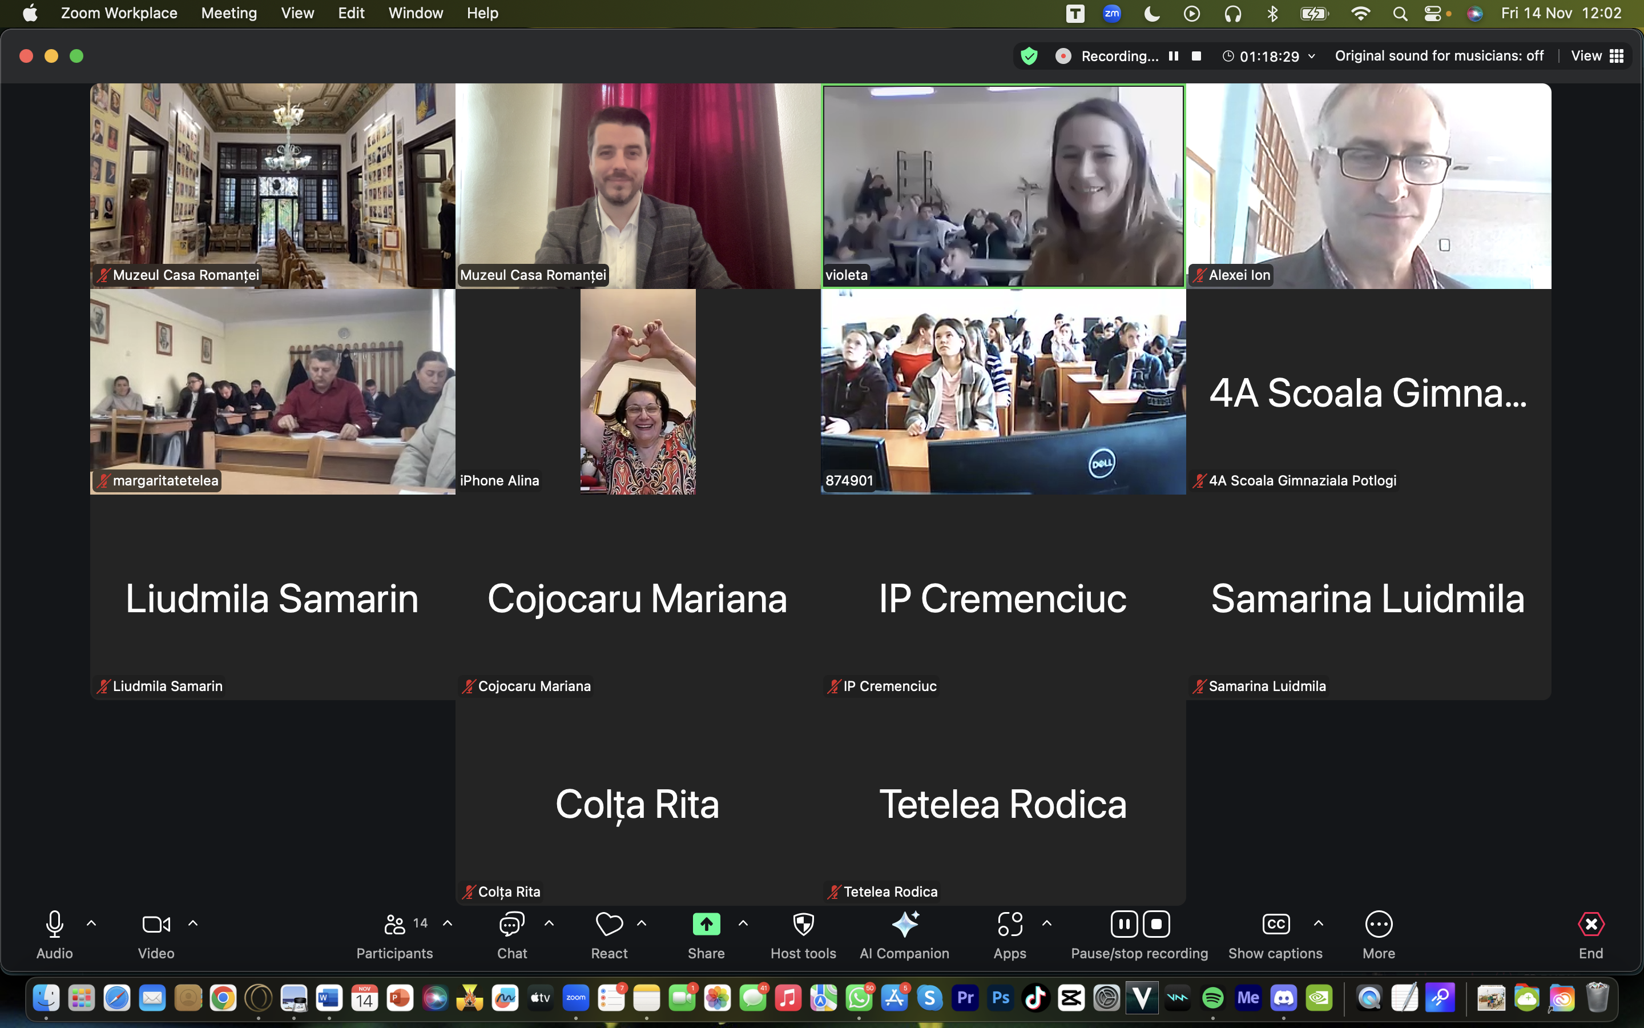The height and width of the screenshot is (1028, 1644).
Task: Click the green Share screen icon
Action: tap(706, 925)
